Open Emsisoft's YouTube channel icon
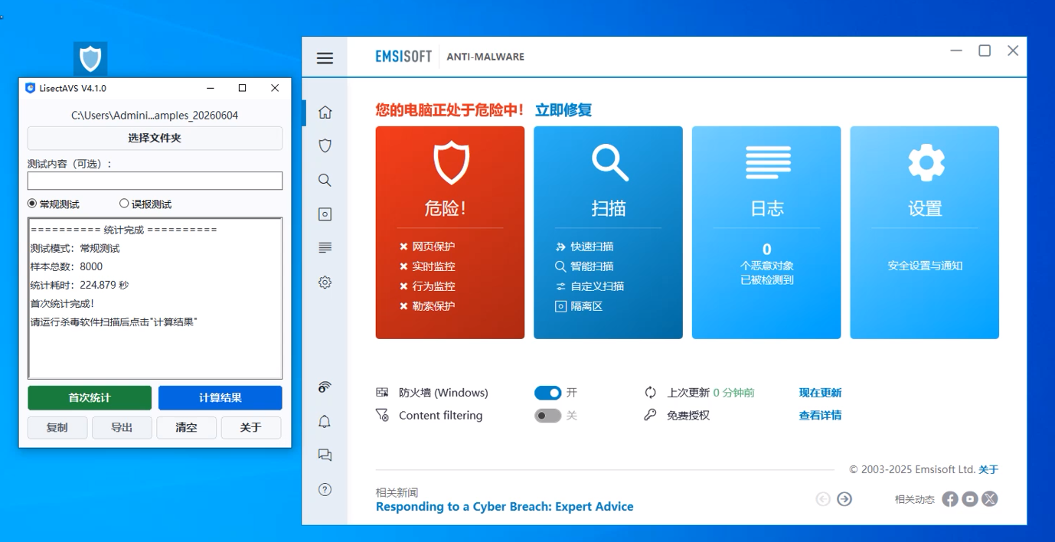1055x542 pixels. click(x=970, y=499)
